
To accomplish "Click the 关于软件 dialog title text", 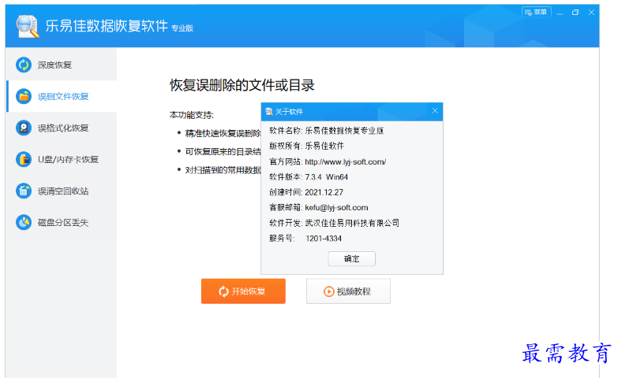I will [289, 112].
